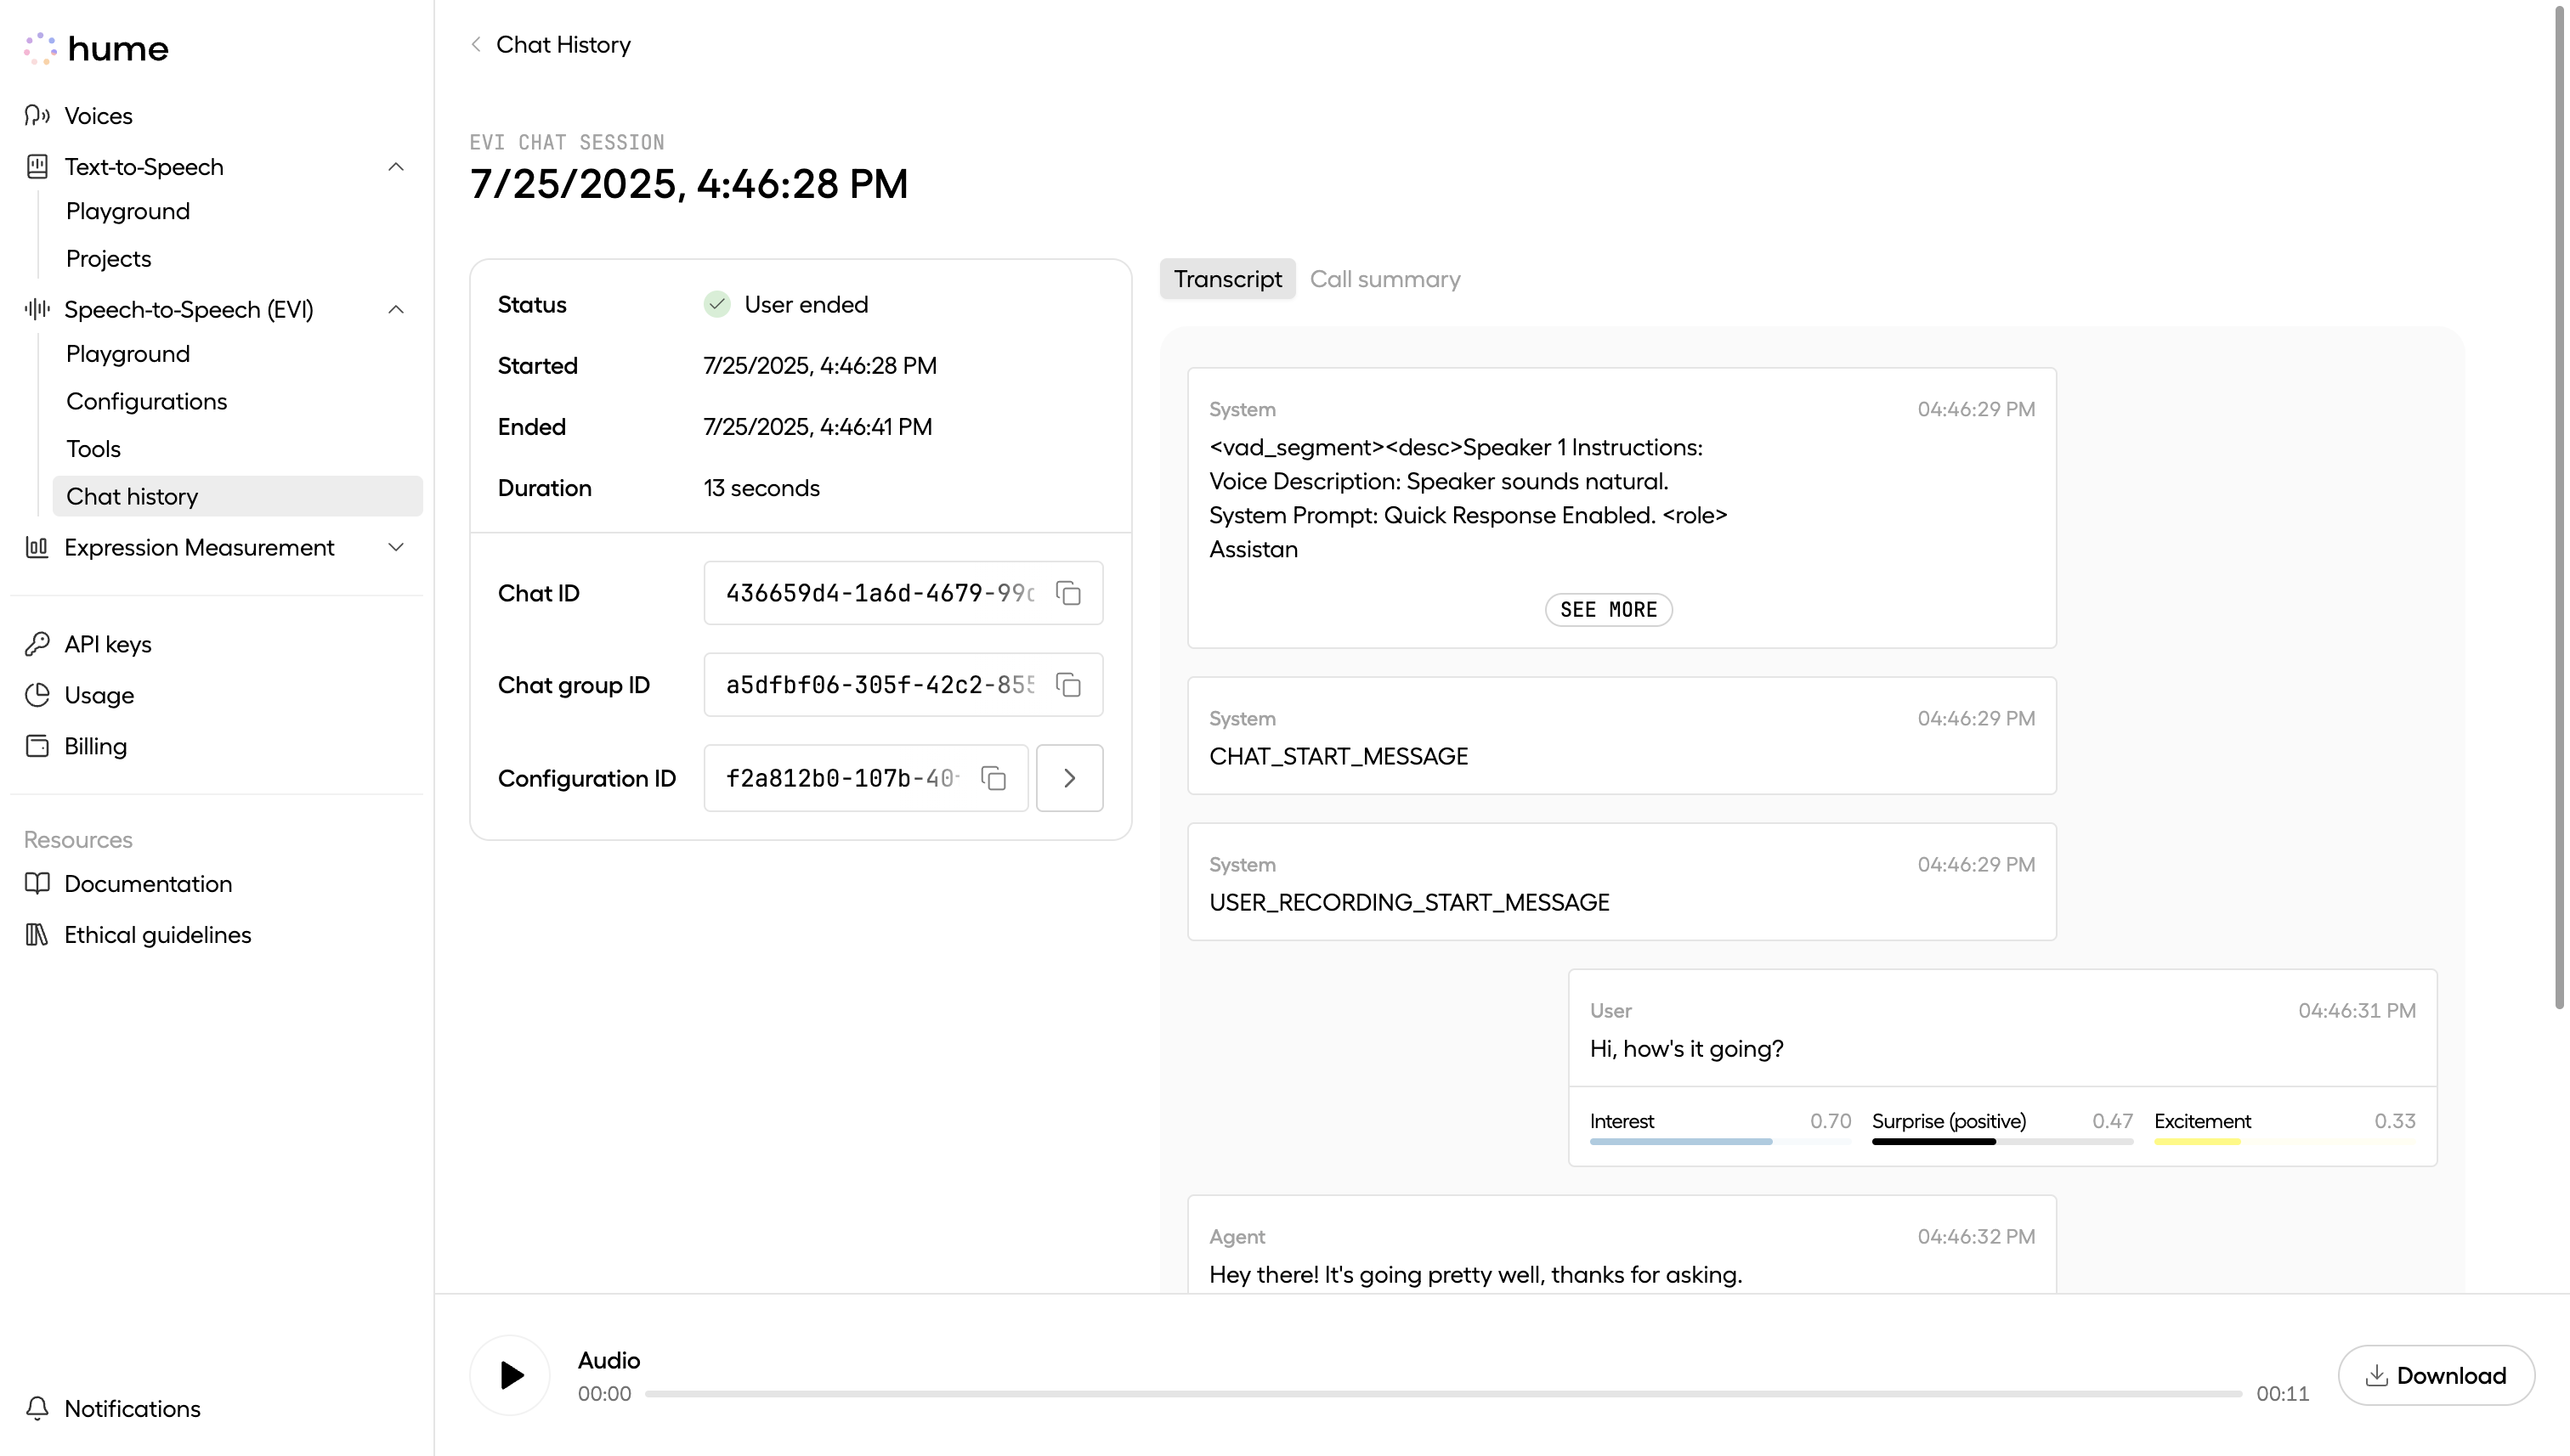The width and height of the screenshot is (2570, 1456).
Task: Collapse the Text-to-Speech section
Action: [x=395, y=167]
